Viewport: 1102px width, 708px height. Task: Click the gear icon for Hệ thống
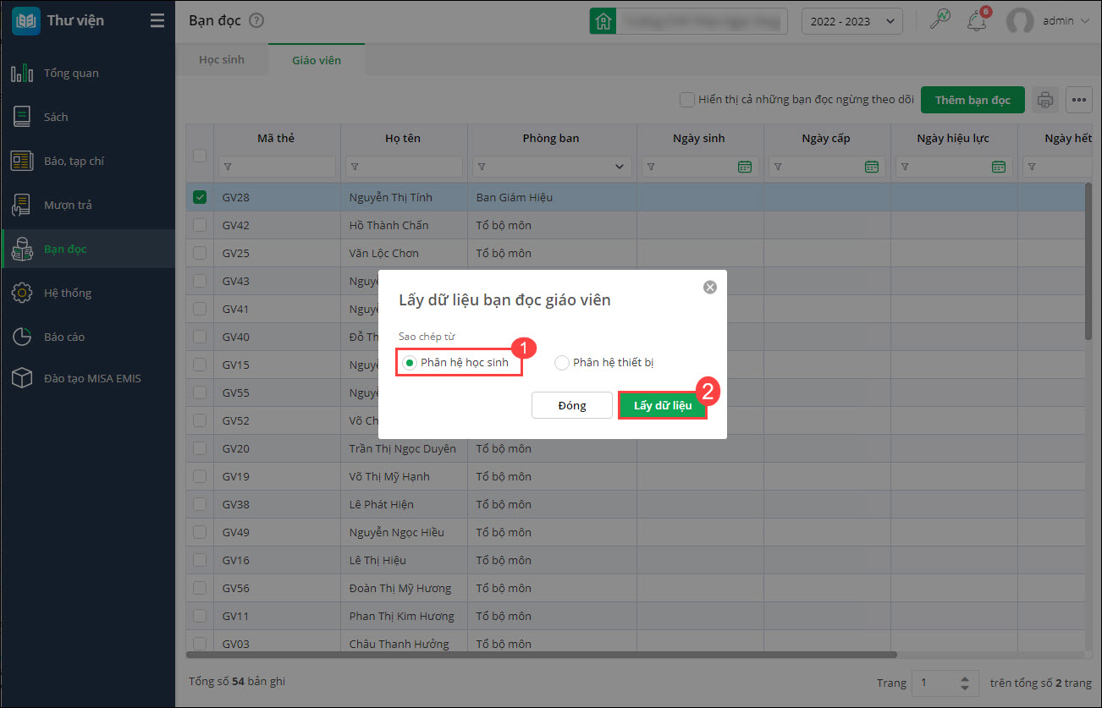[x=22, y=293]
